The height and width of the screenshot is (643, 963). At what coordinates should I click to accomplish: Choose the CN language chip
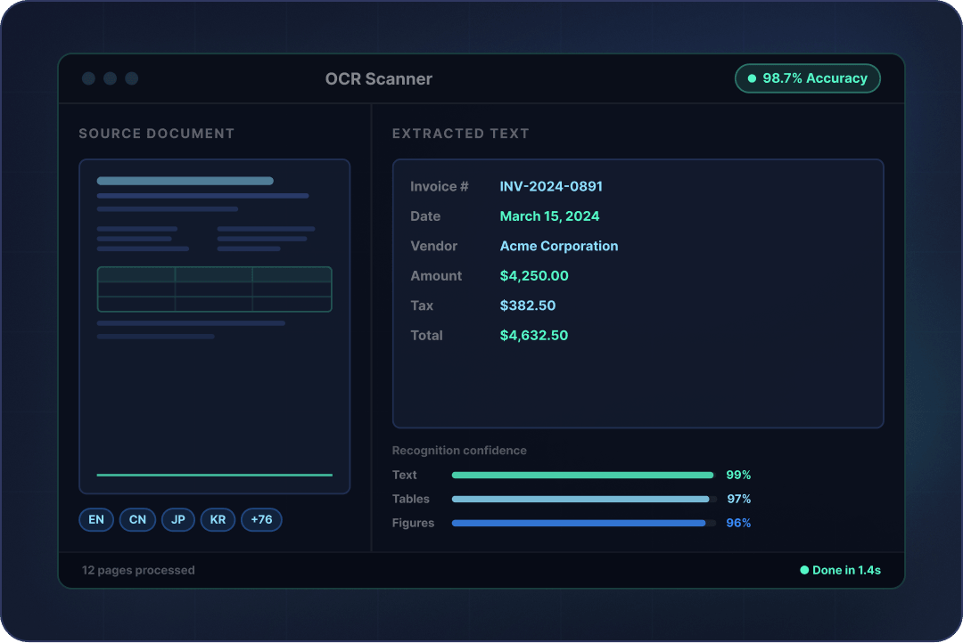(x=137, y=520)
